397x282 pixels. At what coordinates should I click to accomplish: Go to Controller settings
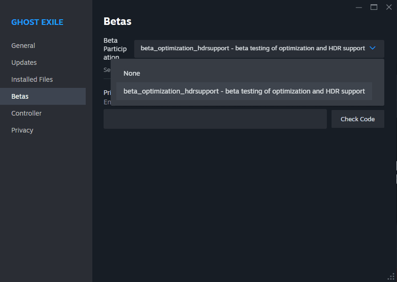[26, 113]
